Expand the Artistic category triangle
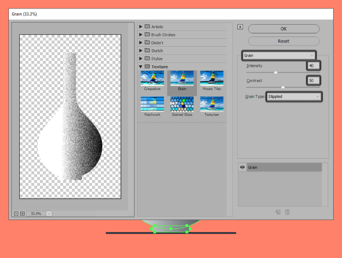The height and width of the screenshot is (258, 342). click(x=141, y=27)
